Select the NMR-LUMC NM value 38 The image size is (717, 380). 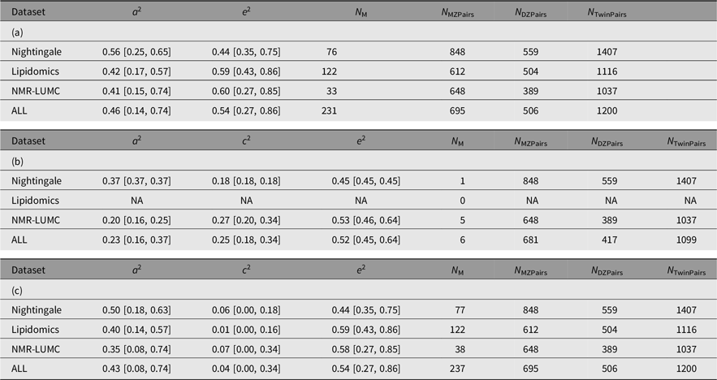(460, 349)
